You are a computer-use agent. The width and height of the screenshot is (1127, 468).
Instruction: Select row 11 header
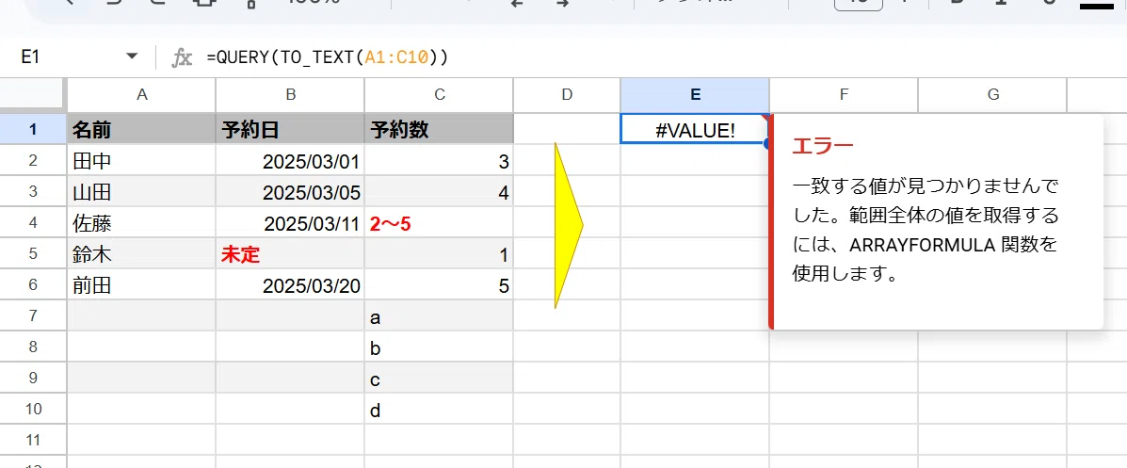tap(33, 440)
